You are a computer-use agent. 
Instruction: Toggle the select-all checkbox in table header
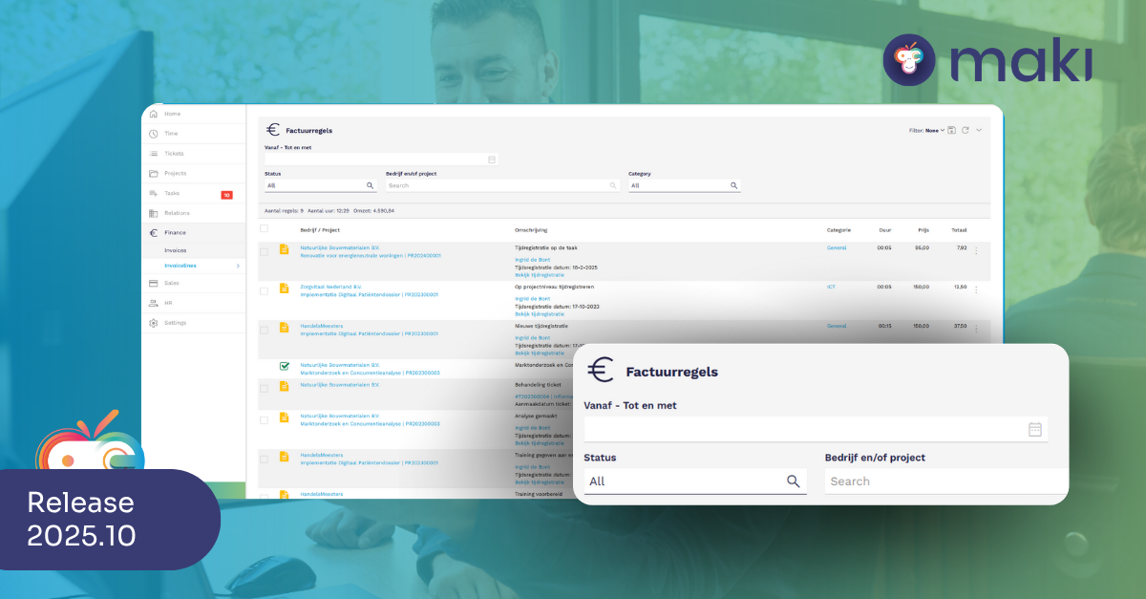pyautogui.click(x=265, y=229)
